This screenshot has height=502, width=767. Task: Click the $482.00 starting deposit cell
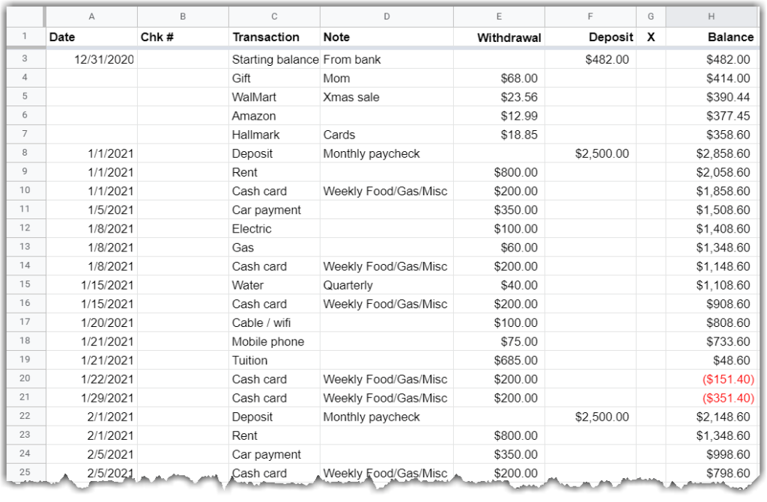[589, 59]
